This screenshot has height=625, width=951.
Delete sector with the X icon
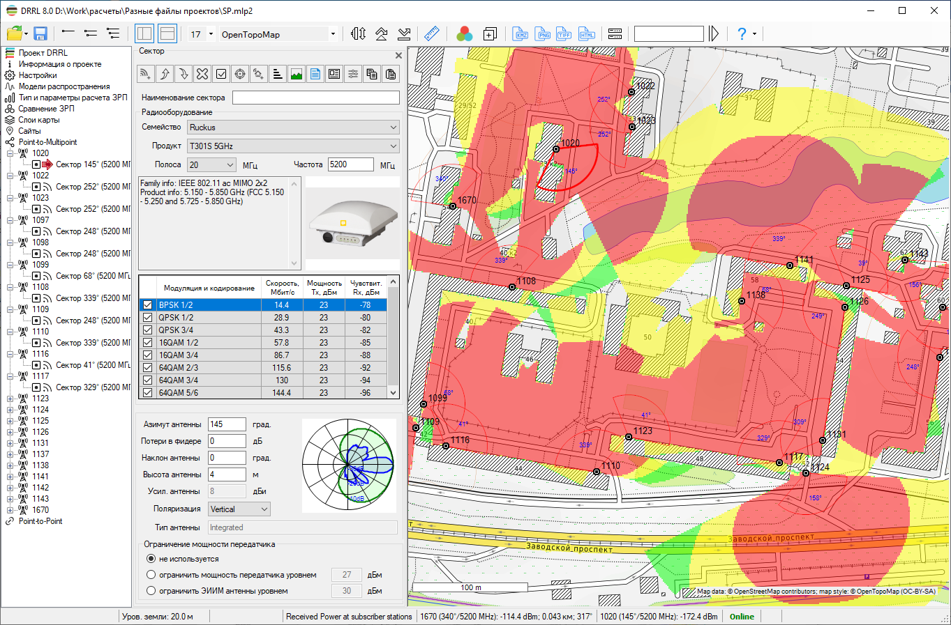[202, 74]
